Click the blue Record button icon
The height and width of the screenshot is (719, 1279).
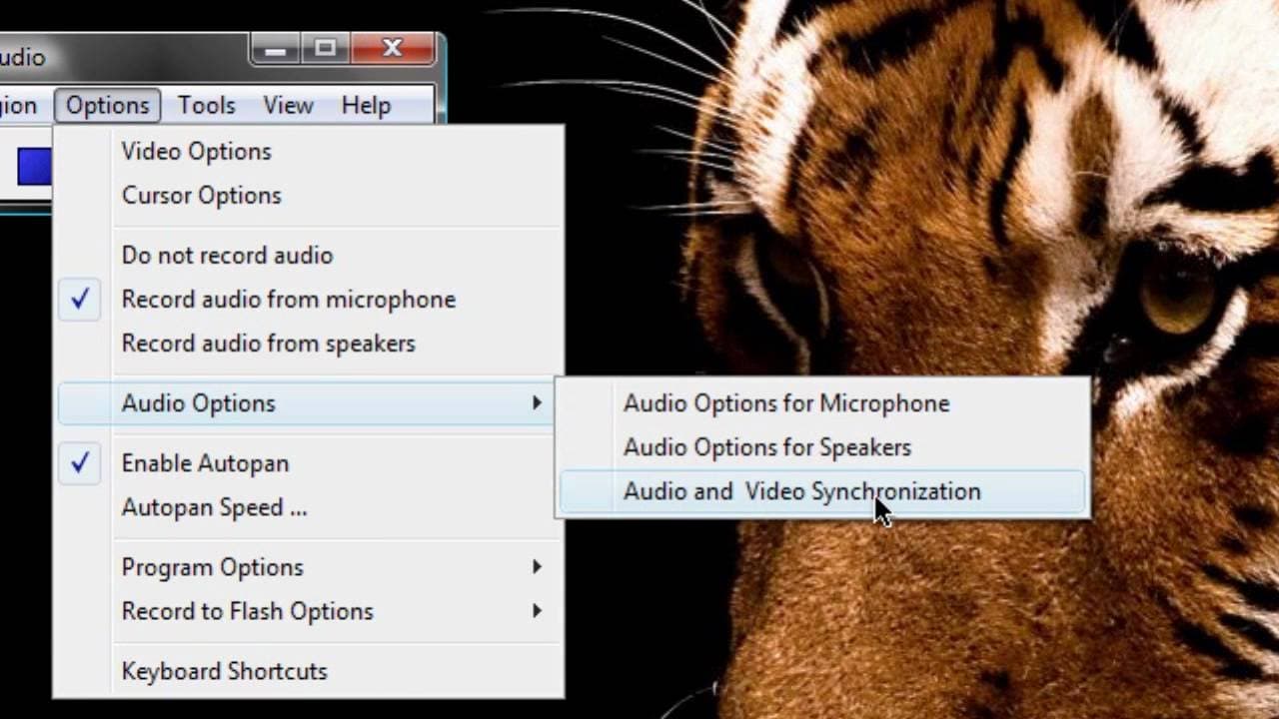[x=32, y=166]
